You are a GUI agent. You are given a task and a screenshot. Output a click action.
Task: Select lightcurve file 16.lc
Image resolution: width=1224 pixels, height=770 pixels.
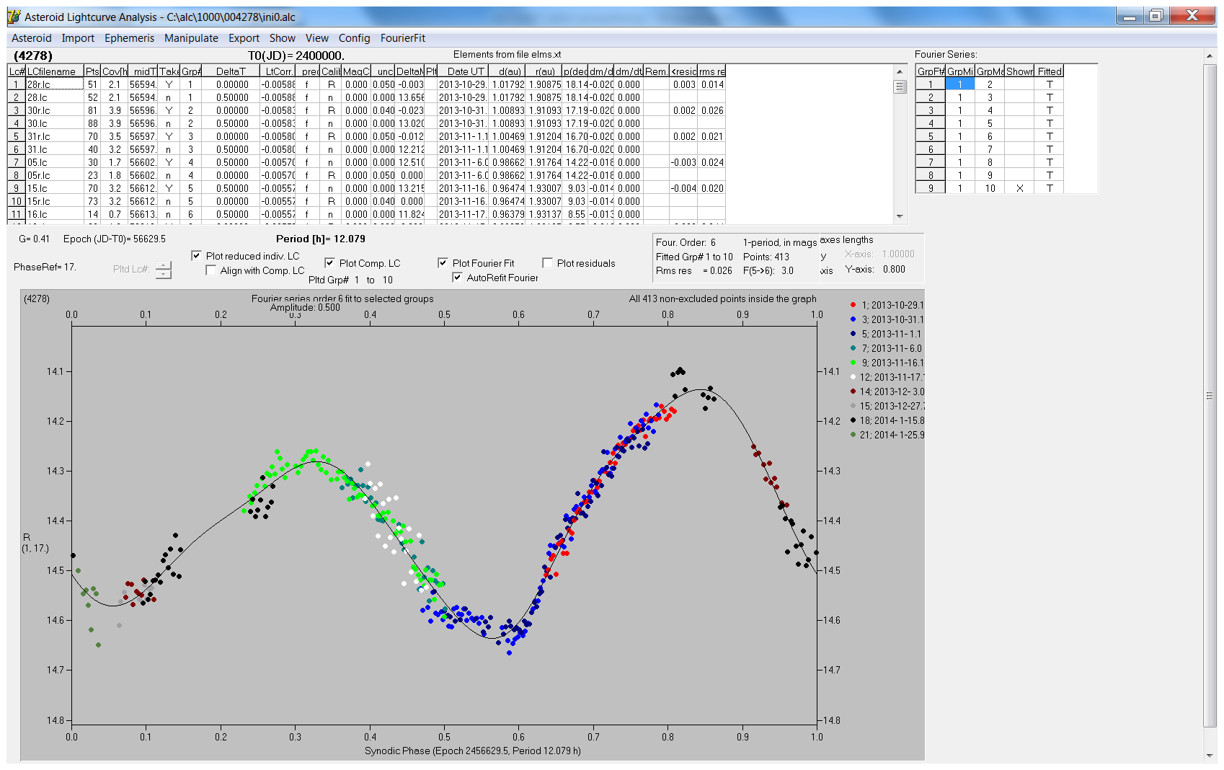coord(55,214)
